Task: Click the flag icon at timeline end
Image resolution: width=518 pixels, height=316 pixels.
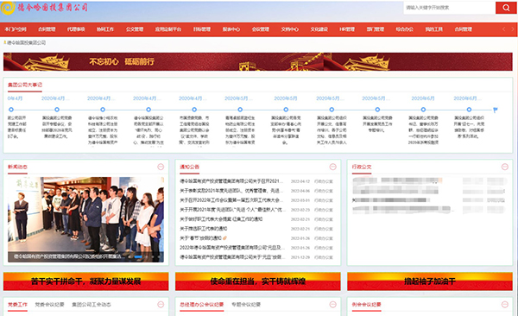Action: pos(496,110)
